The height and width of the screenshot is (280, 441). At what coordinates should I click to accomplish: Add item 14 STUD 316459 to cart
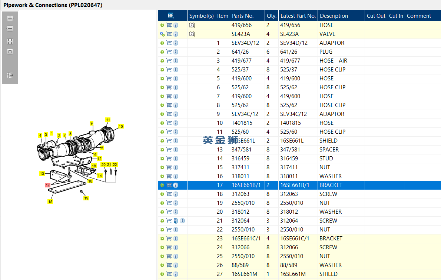tap(169, 159)
